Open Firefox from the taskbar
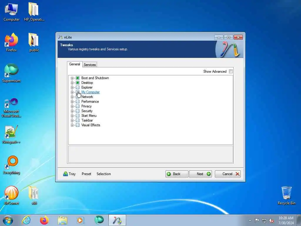 click(44, 220)
